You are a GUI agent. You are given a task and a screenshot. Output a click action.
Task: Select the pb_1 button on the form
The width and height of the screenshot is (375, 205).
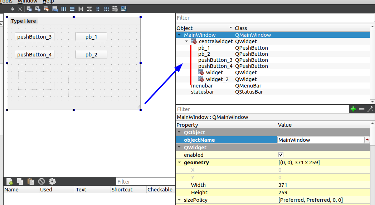click(91, 37)
